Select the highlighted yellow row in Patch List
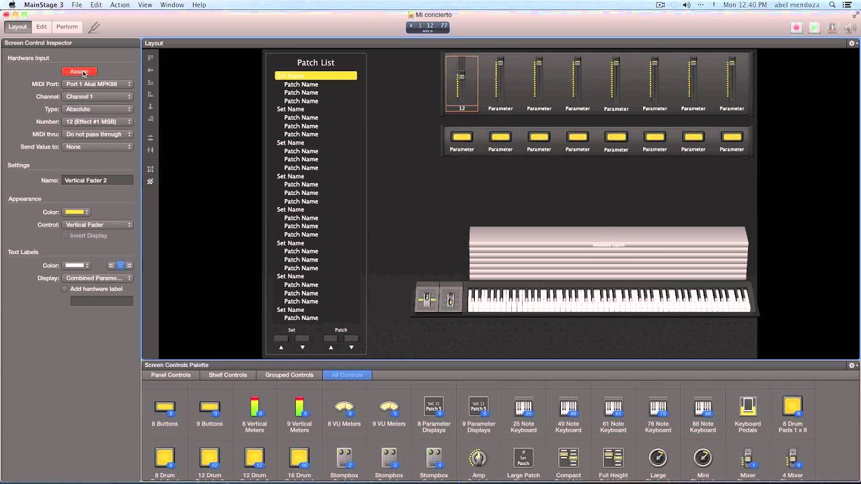The width and height of the screenshot is (861, 484). coord(315,76)
